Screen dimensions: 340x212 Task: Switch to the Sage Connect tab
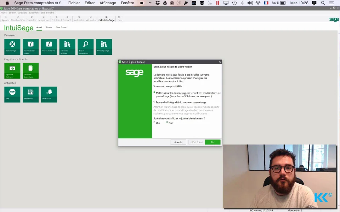[62, 27]
